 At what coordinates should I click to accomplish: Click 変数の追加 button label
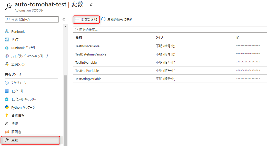89,19
